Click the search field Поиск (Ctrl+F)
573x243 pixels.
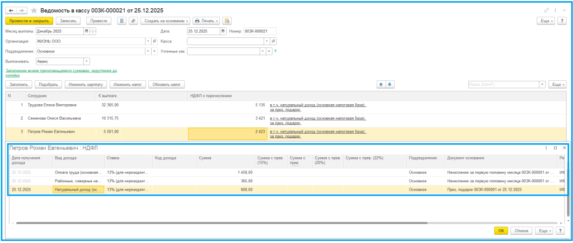[x=503, y=84]
